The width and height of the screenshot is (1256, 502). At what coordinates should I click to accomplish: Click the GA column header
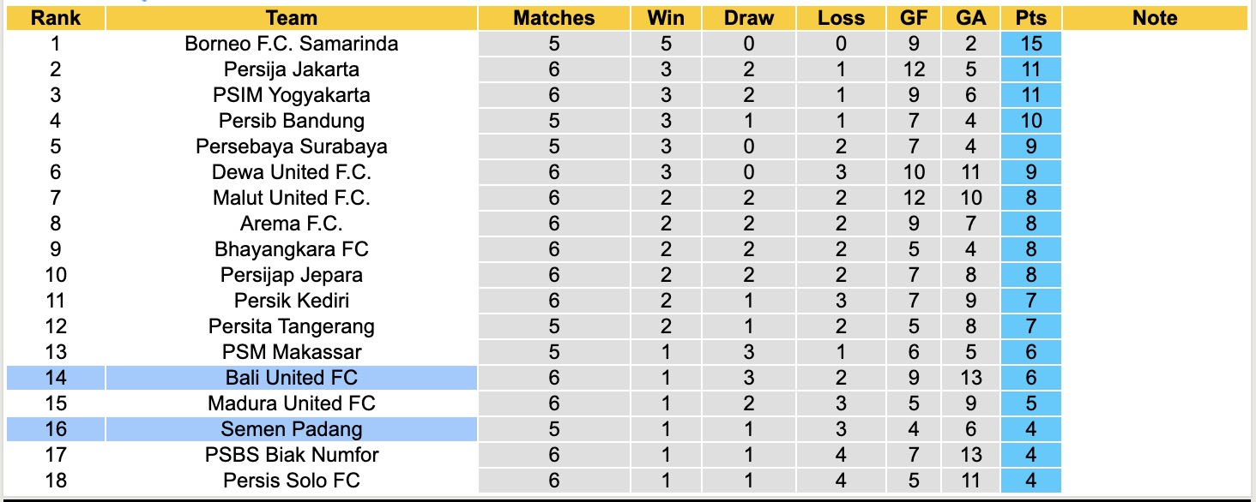(970, 18)
